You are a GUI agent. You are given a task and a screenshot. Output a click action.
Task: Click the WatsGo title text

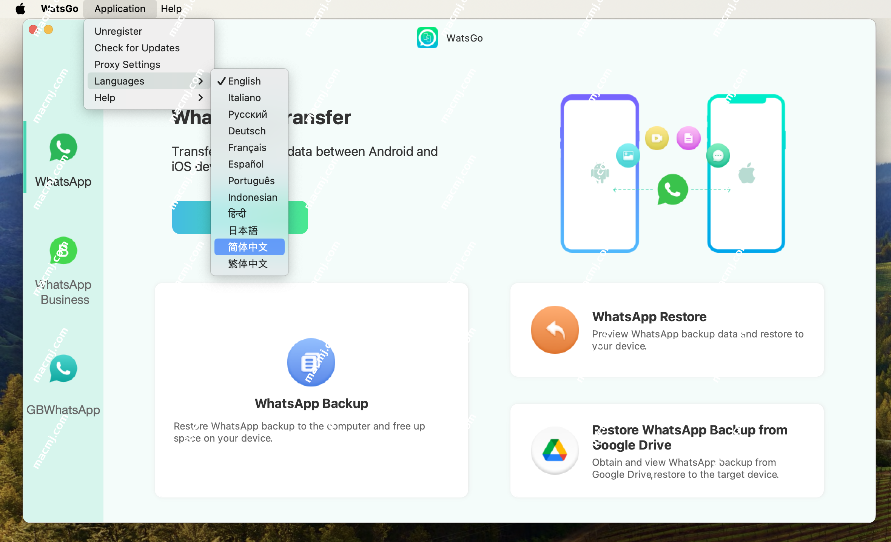(x=464, y=38)
